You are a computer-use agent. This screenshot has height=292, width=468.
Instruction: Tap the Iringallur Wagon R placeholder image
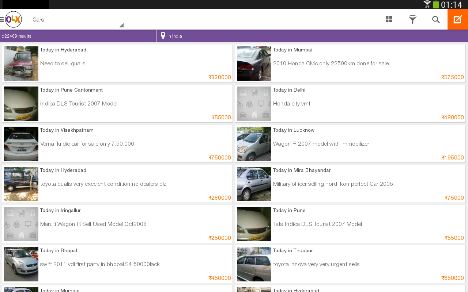tap(21, 224)
